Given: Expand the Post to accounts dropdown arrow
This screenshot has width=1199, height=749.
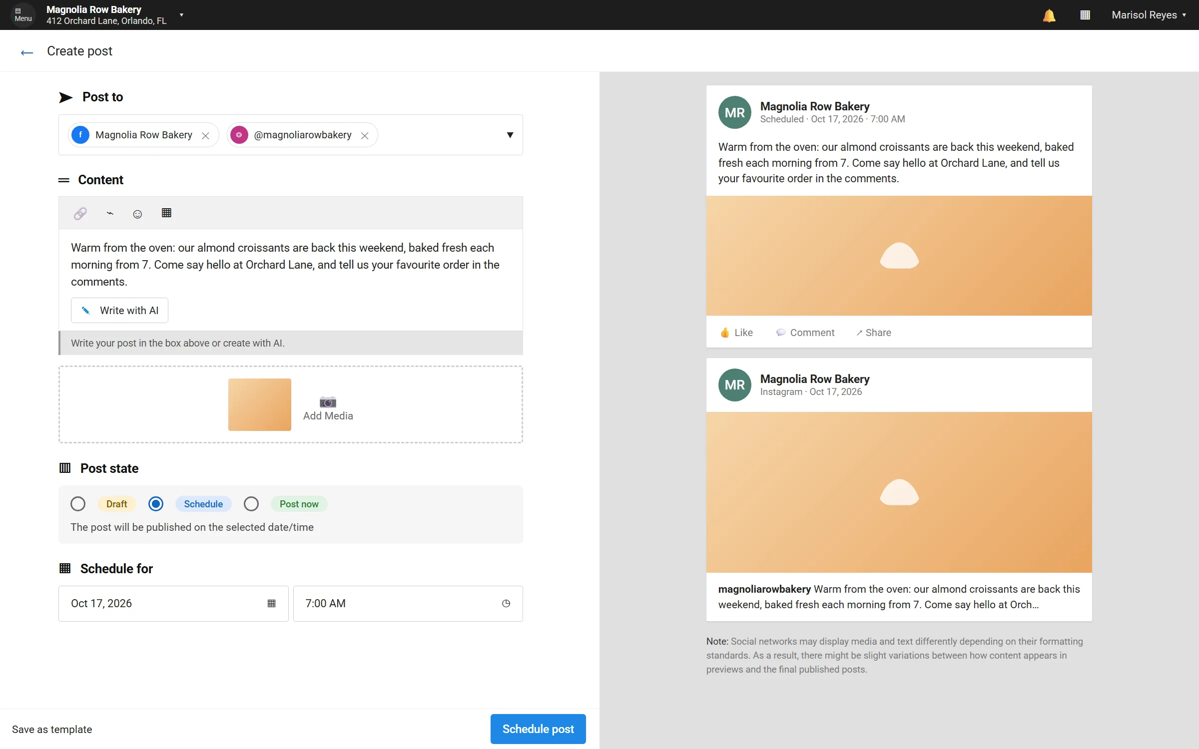Looking at the screenshot, I should [510, 135].
